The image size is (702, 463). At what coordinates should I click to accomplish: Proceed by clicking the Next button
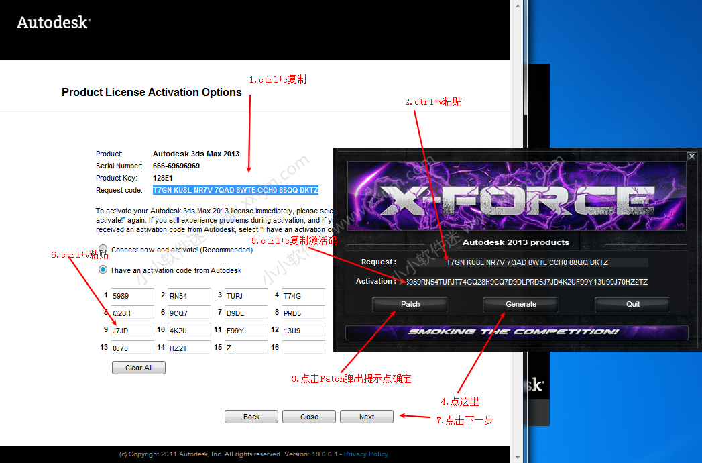click(x=367, y=417)
